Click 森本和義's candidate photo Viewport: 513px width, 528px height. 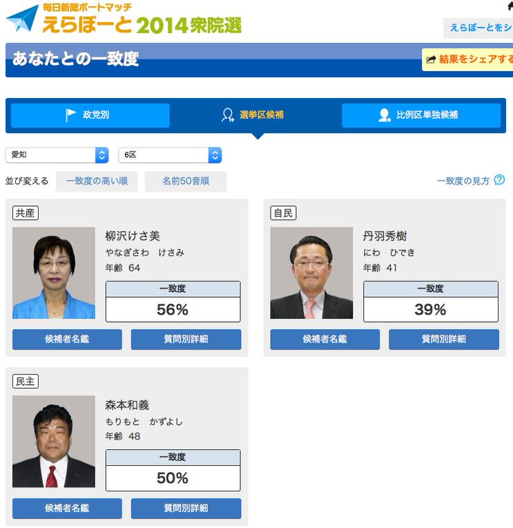coord(54,442)
